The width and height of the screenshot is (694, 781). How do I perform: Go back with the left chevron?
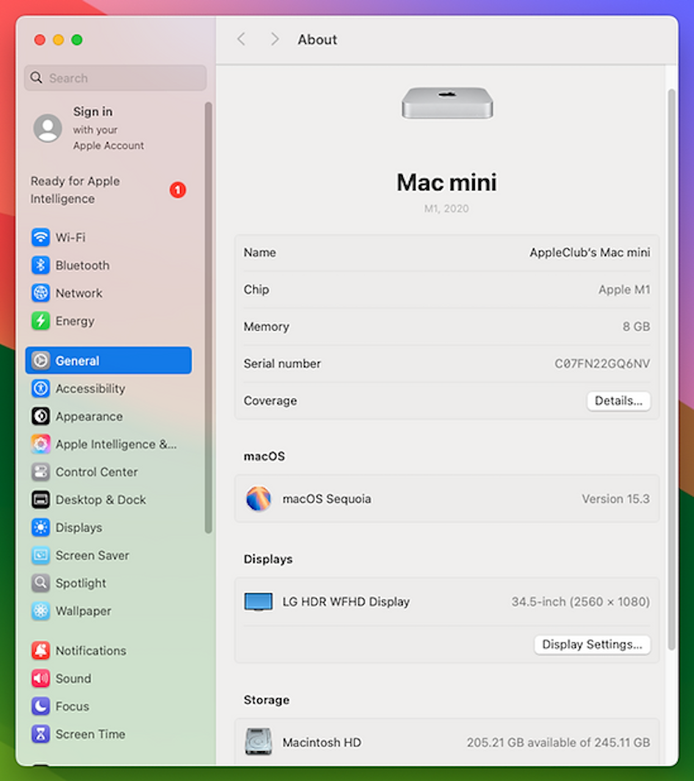click(x=241, y=40)
